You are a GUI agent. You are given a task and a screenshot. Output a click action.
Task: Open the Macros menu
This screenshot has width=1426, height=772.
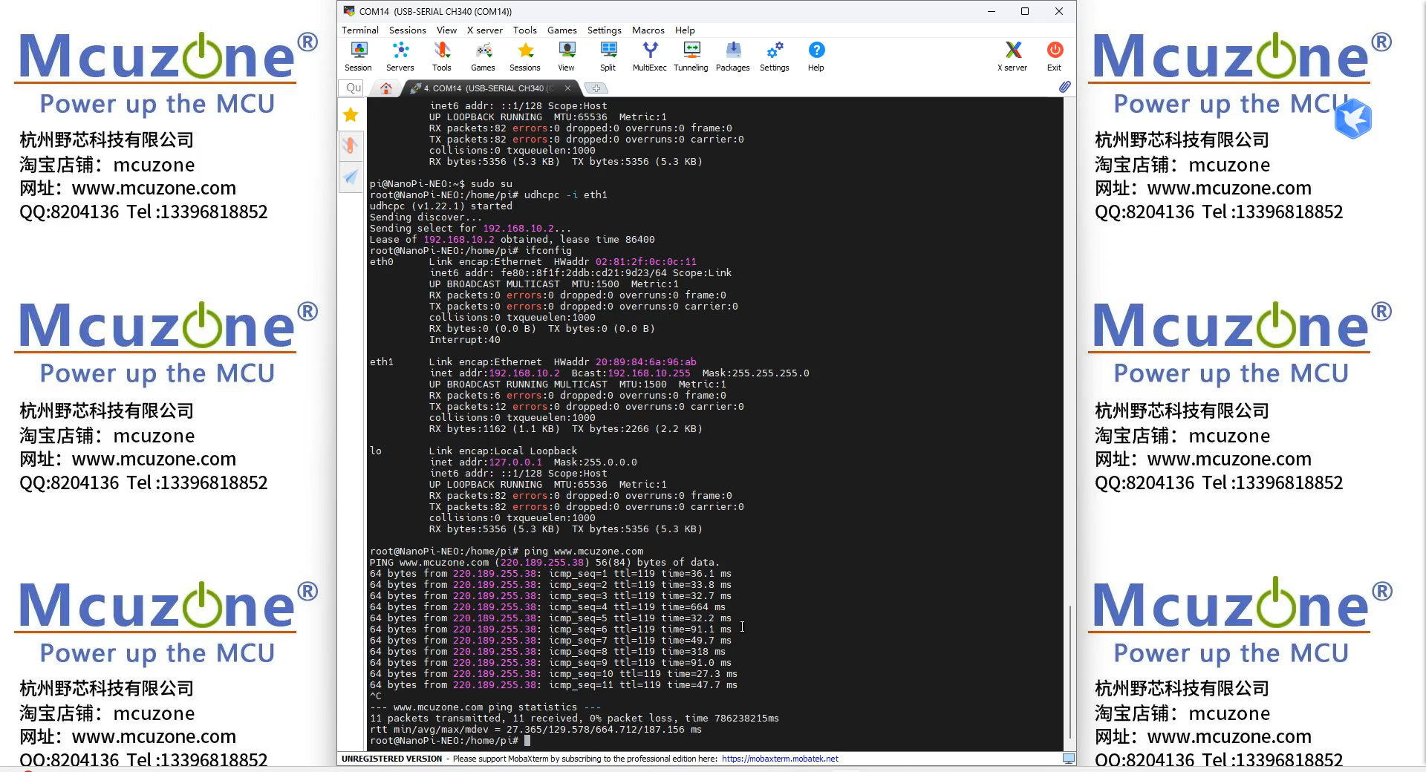coord(648,30)
